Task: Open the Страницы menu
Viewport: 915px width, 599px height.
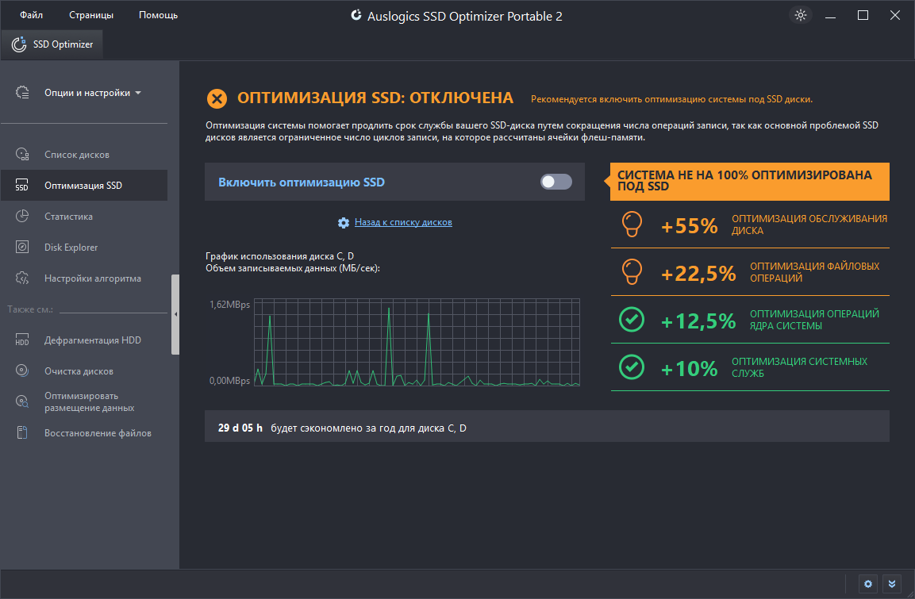Action: tap(91, 15)
